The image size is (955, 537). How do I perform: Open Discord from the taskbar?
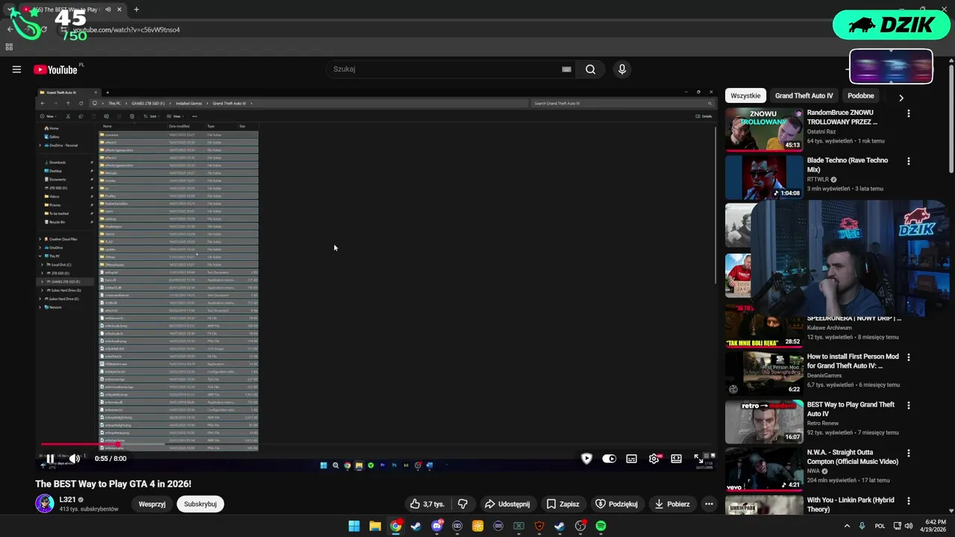point(436,526)
